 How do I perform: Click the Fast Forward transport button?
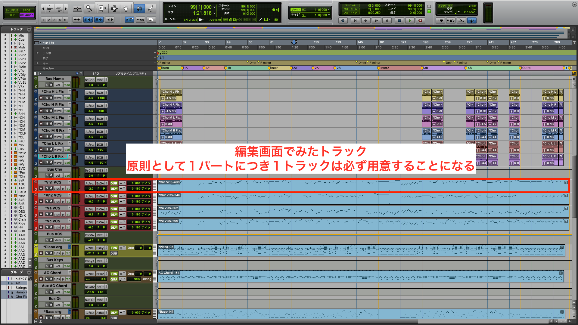(x=376, y=20)
